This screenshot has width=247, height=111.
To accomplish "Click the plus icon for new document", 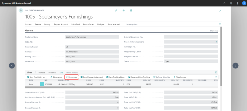I will click(124, 10).
